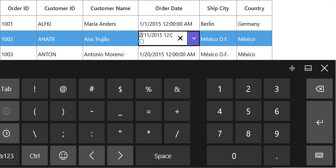Sort by the Customer Name column header
336x168 pixels.
[110, 8]
